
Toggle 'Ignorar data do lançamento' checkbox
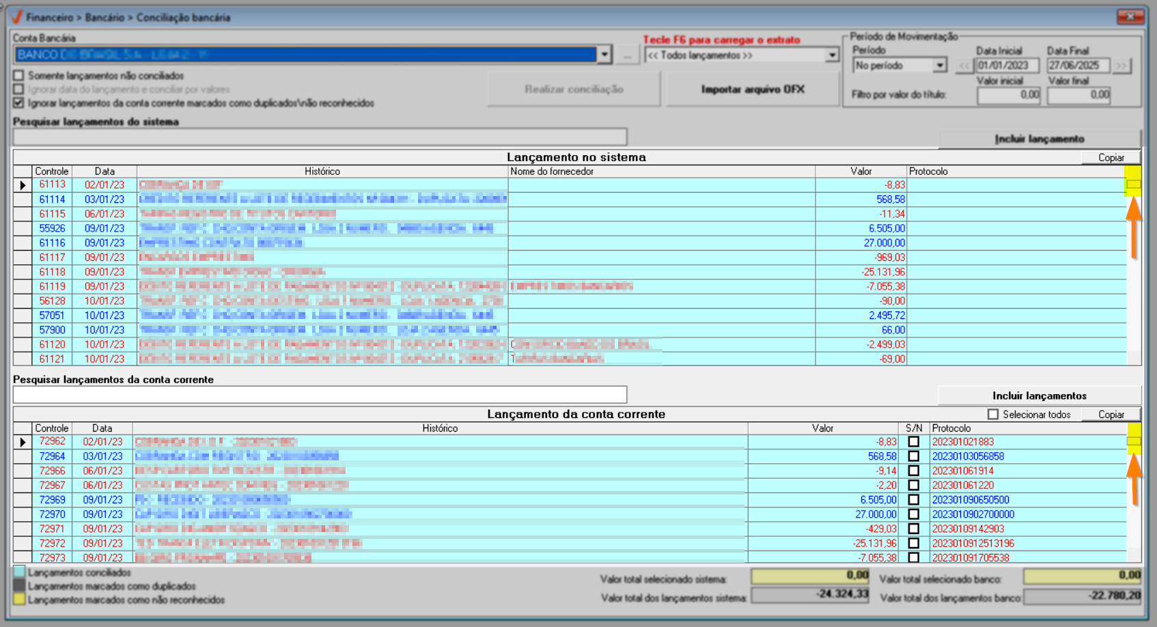pos(18,89)
